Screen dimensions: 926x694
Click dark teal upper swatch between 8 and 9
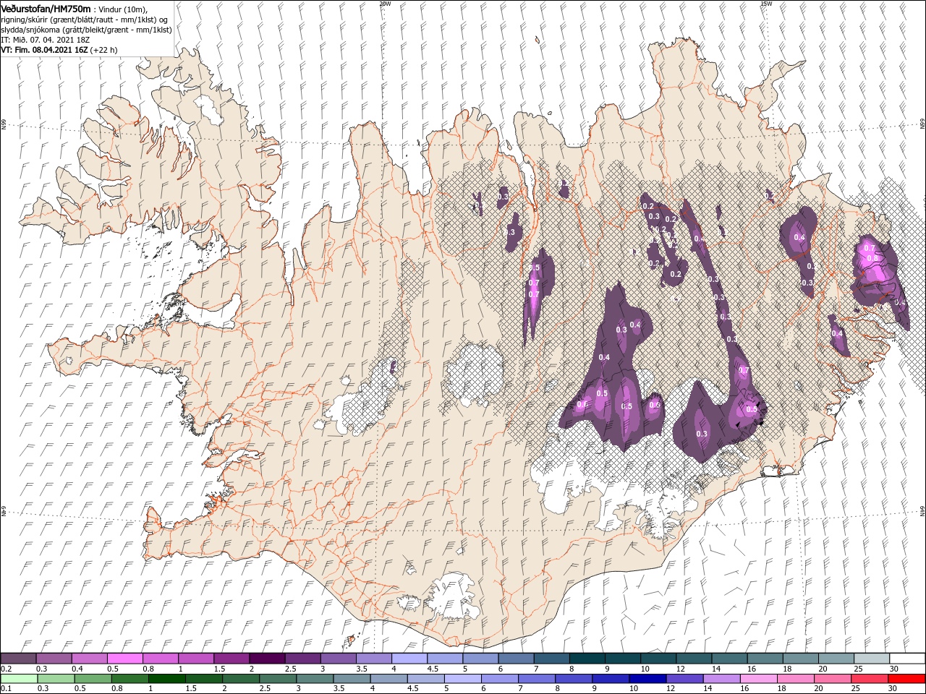click(587, 659)
